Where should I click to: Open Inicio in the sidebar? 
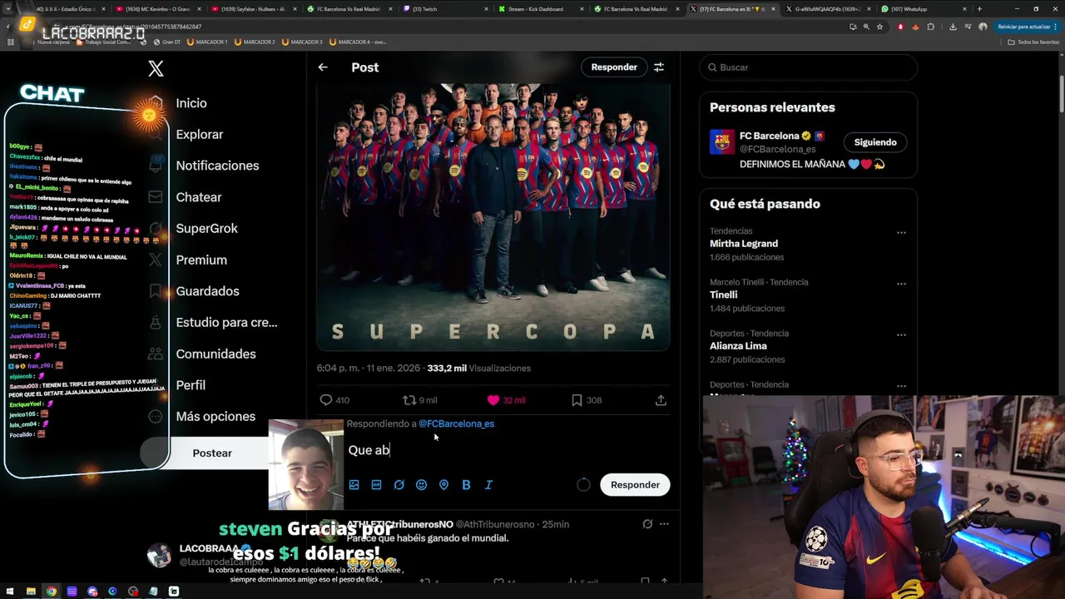tap(191, 103)
